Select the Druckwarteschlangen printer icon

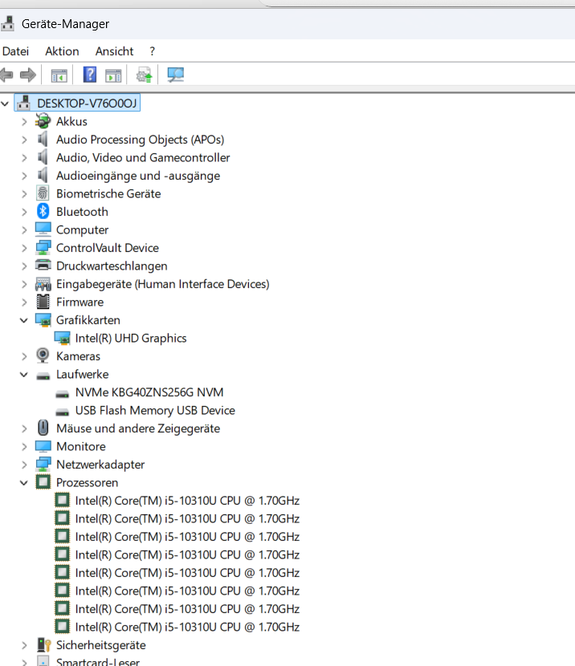[x=43, y=266]
